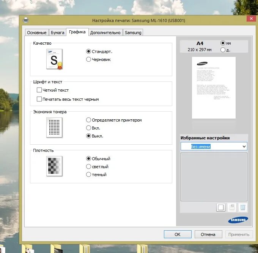Switch to the Дополнительно tab
The width and height of the screenshot is (258, 253).
coord(105,33)
